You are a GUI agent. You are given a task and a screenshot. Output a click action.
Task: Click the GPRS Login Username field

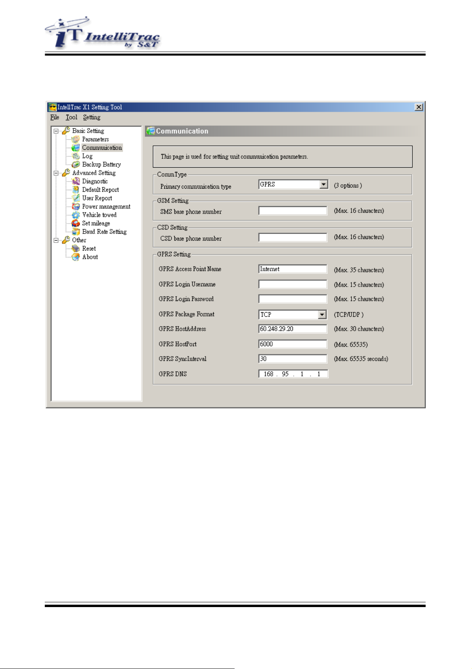(293, 284)
